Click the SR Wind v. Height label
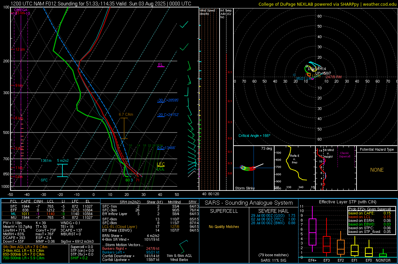Image resolution: width=398 pixels, height=264 pixels. pos(328,153)
